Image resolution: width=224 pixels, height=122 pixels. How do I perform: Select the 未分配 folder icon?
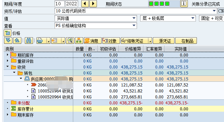pyautogui.click(x=14, y=102)
